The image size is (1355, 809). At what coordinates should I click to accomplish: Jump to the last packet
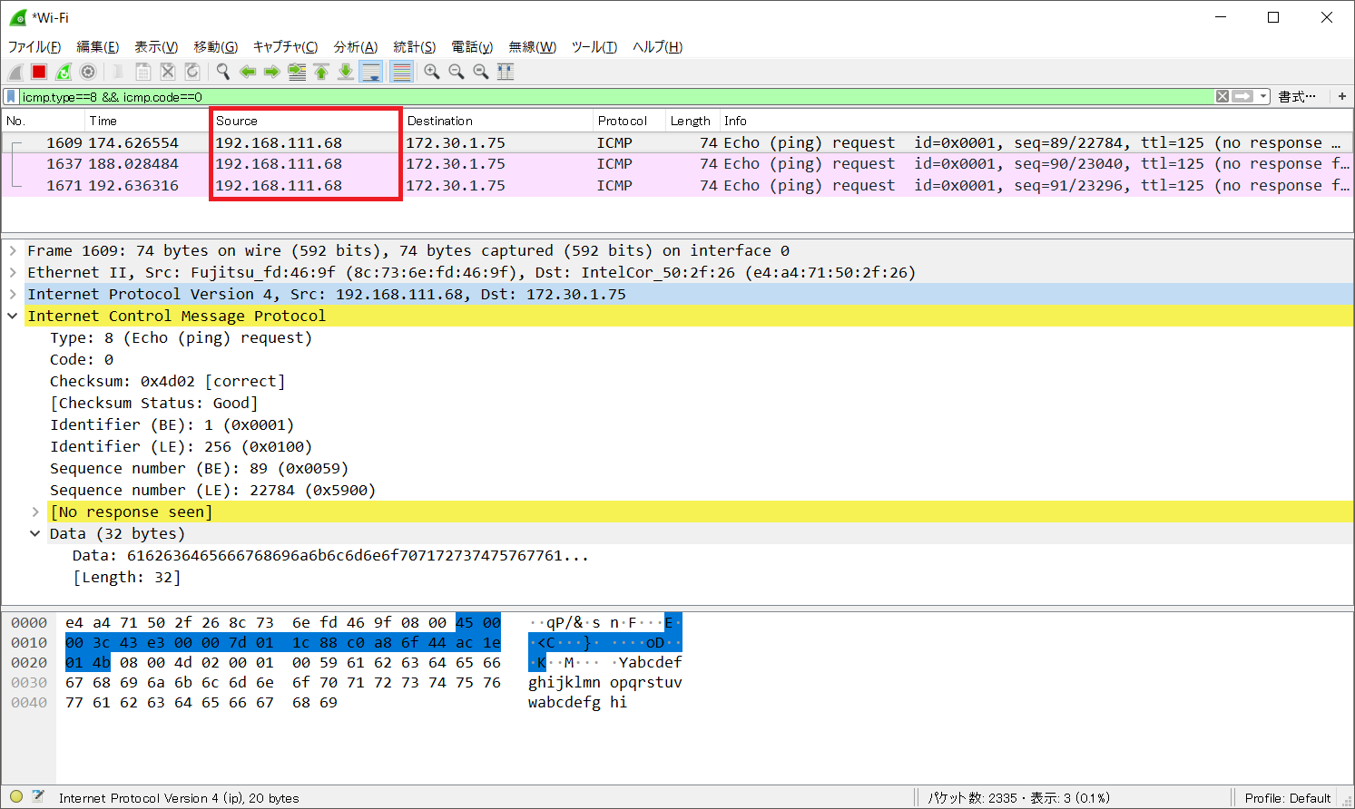346,72
